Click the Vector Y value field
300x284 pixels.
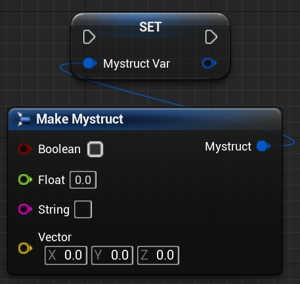(112, 255)
